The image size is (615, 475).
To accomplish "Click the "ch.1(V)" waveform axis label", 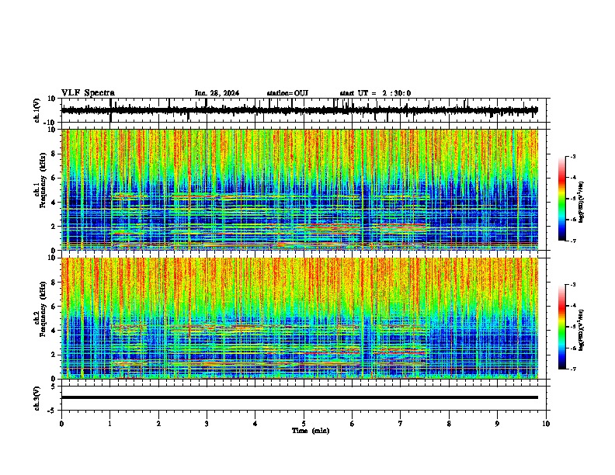I will (37, 110).
